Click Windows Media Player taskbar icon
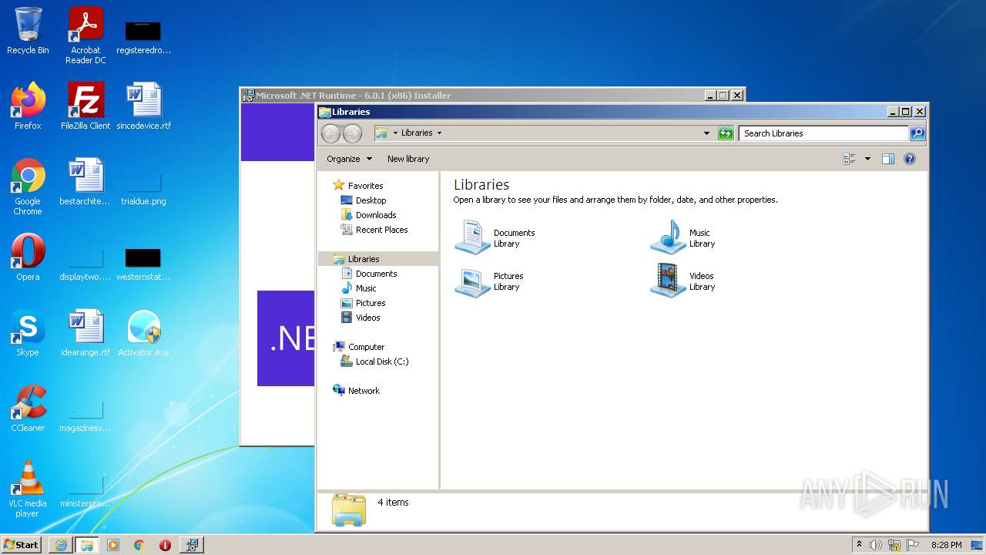This screenshot has height=555, width=986. 113,545
